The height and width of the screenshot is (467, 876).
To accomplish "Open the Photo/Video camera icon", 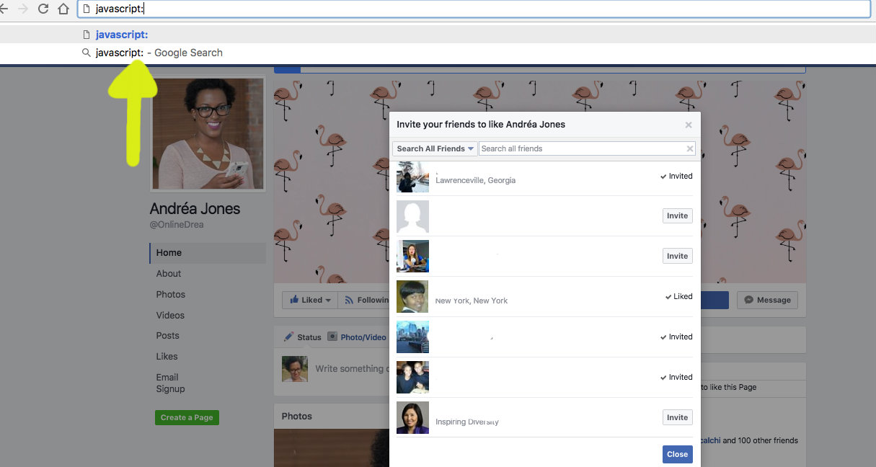I will tap(332, 337).
